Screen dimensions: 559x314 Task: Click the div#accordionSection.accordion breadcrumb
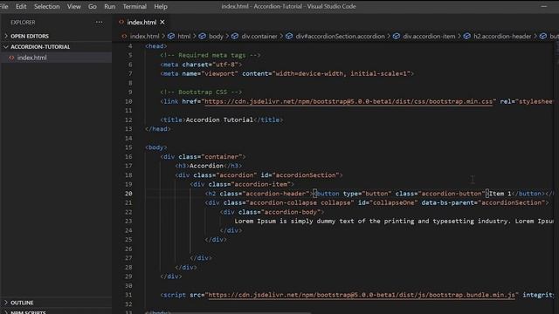click(340, 36)
